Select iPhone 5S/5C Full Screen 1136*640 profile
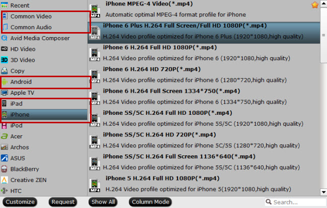The image size is (327, 208). (204, 162)
